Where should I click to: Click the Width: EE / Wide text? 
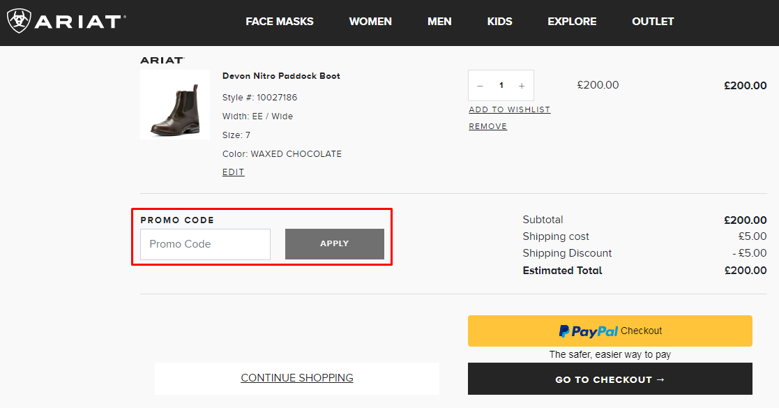click(257, 116)
